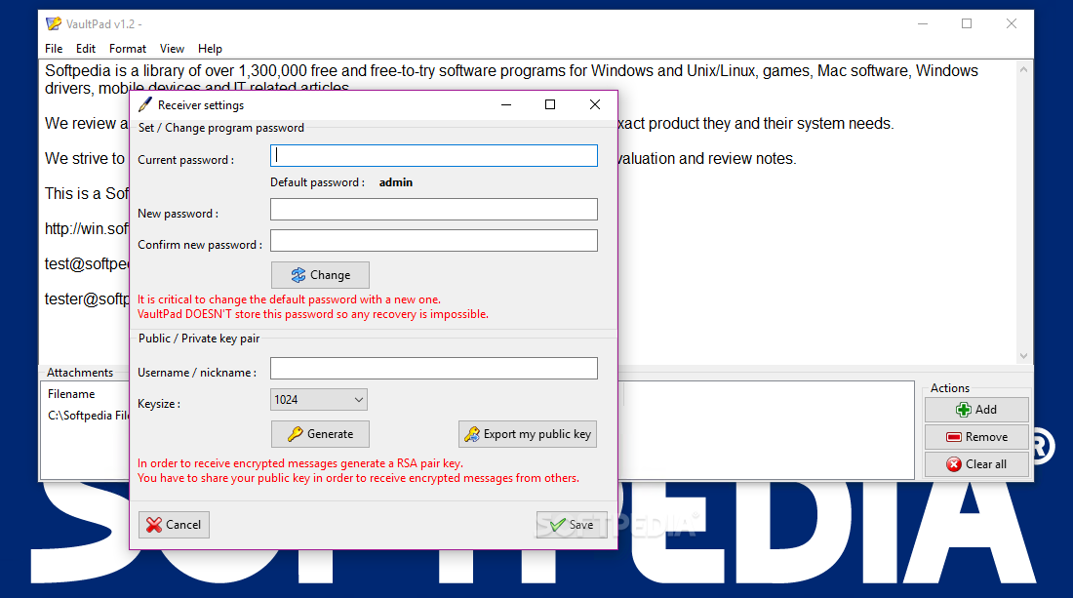
Task: Click the Generate key pair button
Action: click(320, 434)
